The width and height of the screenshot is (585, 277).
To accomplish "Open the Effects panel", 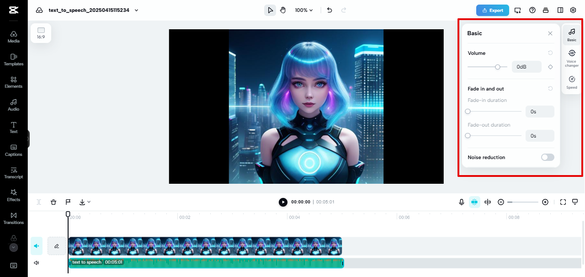I will [x=13, y=196].
